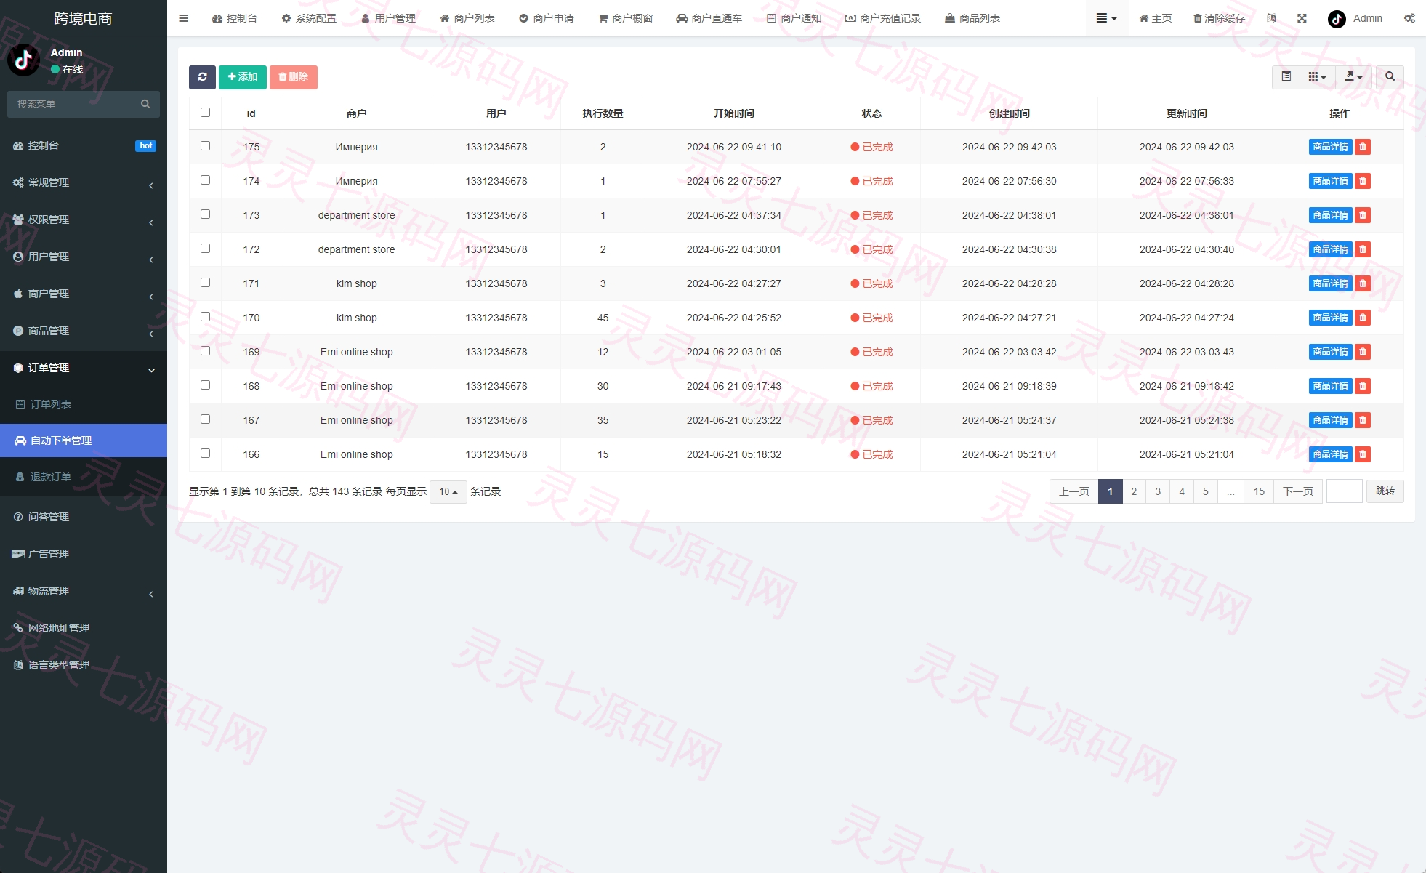
Task: Open the page size dropdown showing 10
Action: coord(448,492)
